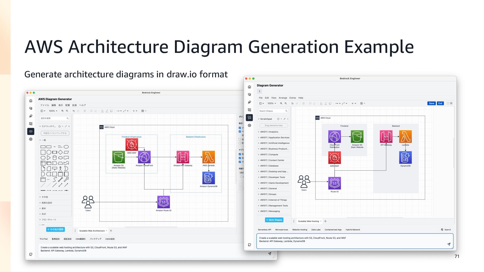484x272 pixels.
Task: Close Scratchpad with its X icon, right window
Action: (288, 119)
